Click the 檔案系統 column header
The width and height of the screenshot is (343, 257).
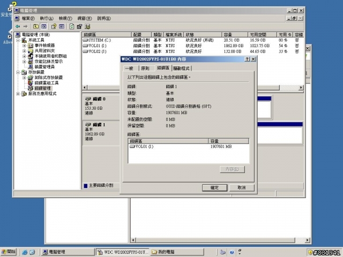pyautogui.click(x=174, y=34)
